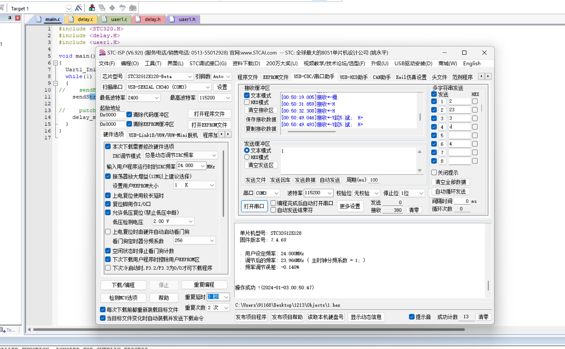Expand the serial assistant 波特率 115200 dropdown

(330, 193)
